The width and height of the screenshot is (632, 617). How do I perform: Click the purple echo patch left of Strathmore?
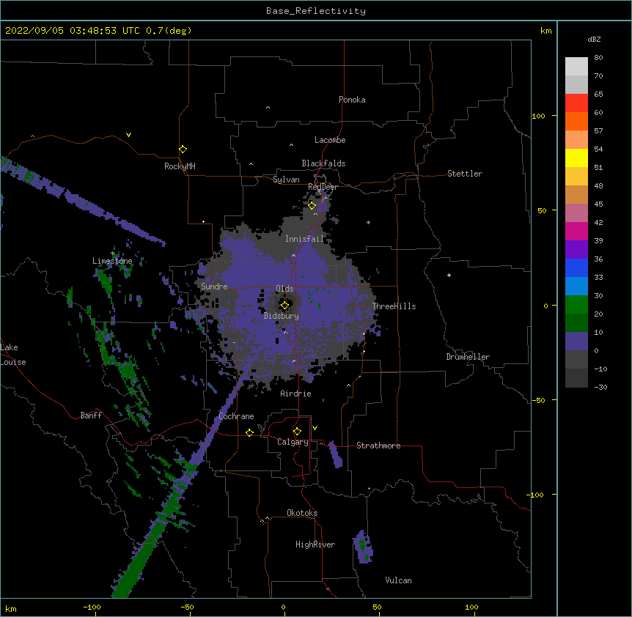pos(335,455)
